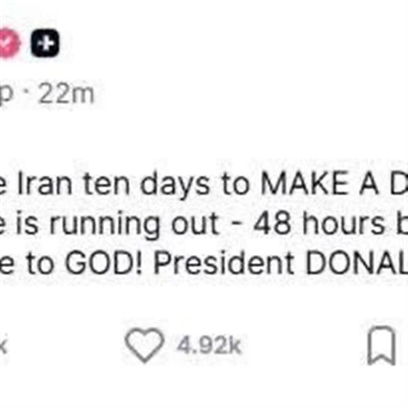Click the post line about time running out
Viewport: 408px width, 408px height.
[x=204, y=222]
